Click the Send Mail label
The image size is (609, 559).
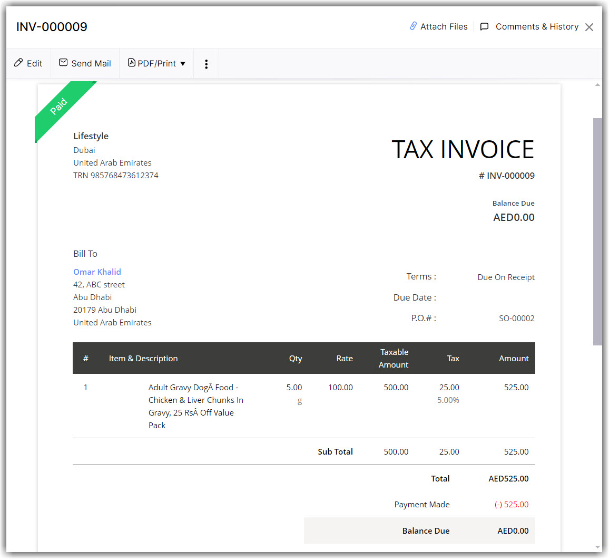coord(91,63)
